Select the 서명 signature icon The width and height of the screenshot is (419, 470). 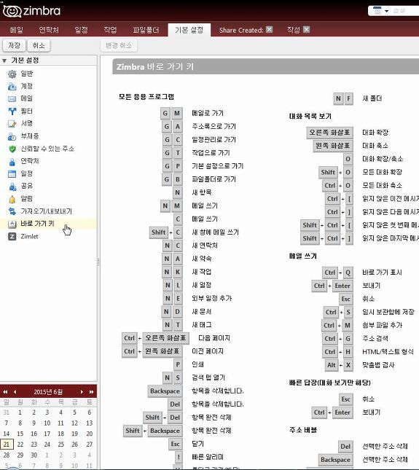pos(12,123)
